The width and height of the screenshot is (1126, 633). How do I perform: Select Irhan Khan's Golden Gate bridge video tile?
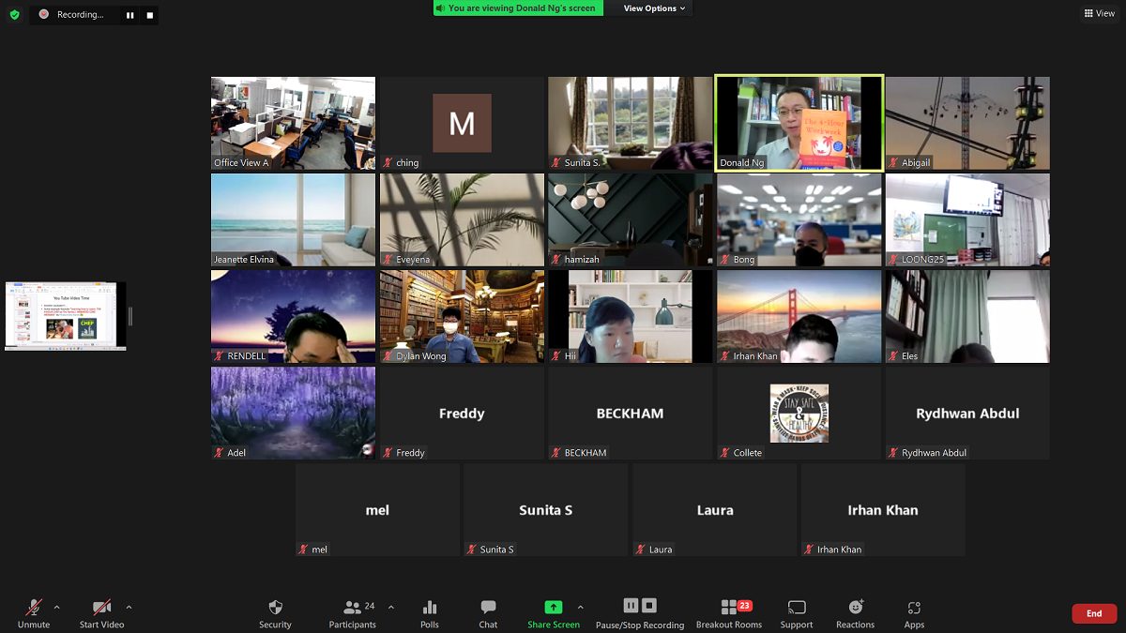pos(799,317)
